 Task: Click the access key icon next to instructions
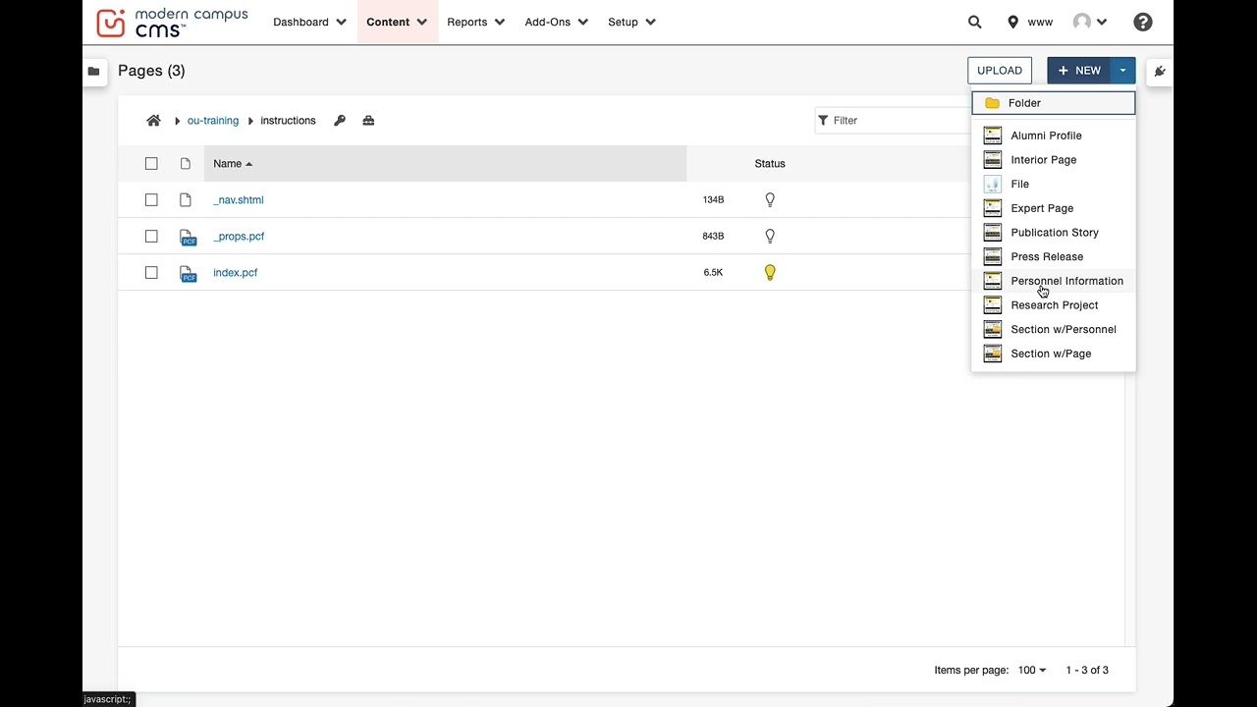click(x=340, y=120)
